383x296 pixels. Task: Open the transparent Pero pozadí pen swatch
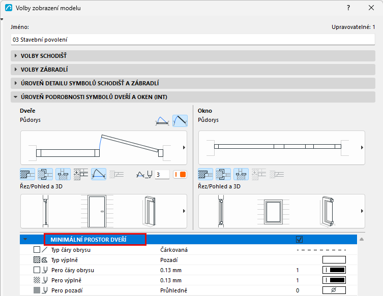[x=334, y=290]
